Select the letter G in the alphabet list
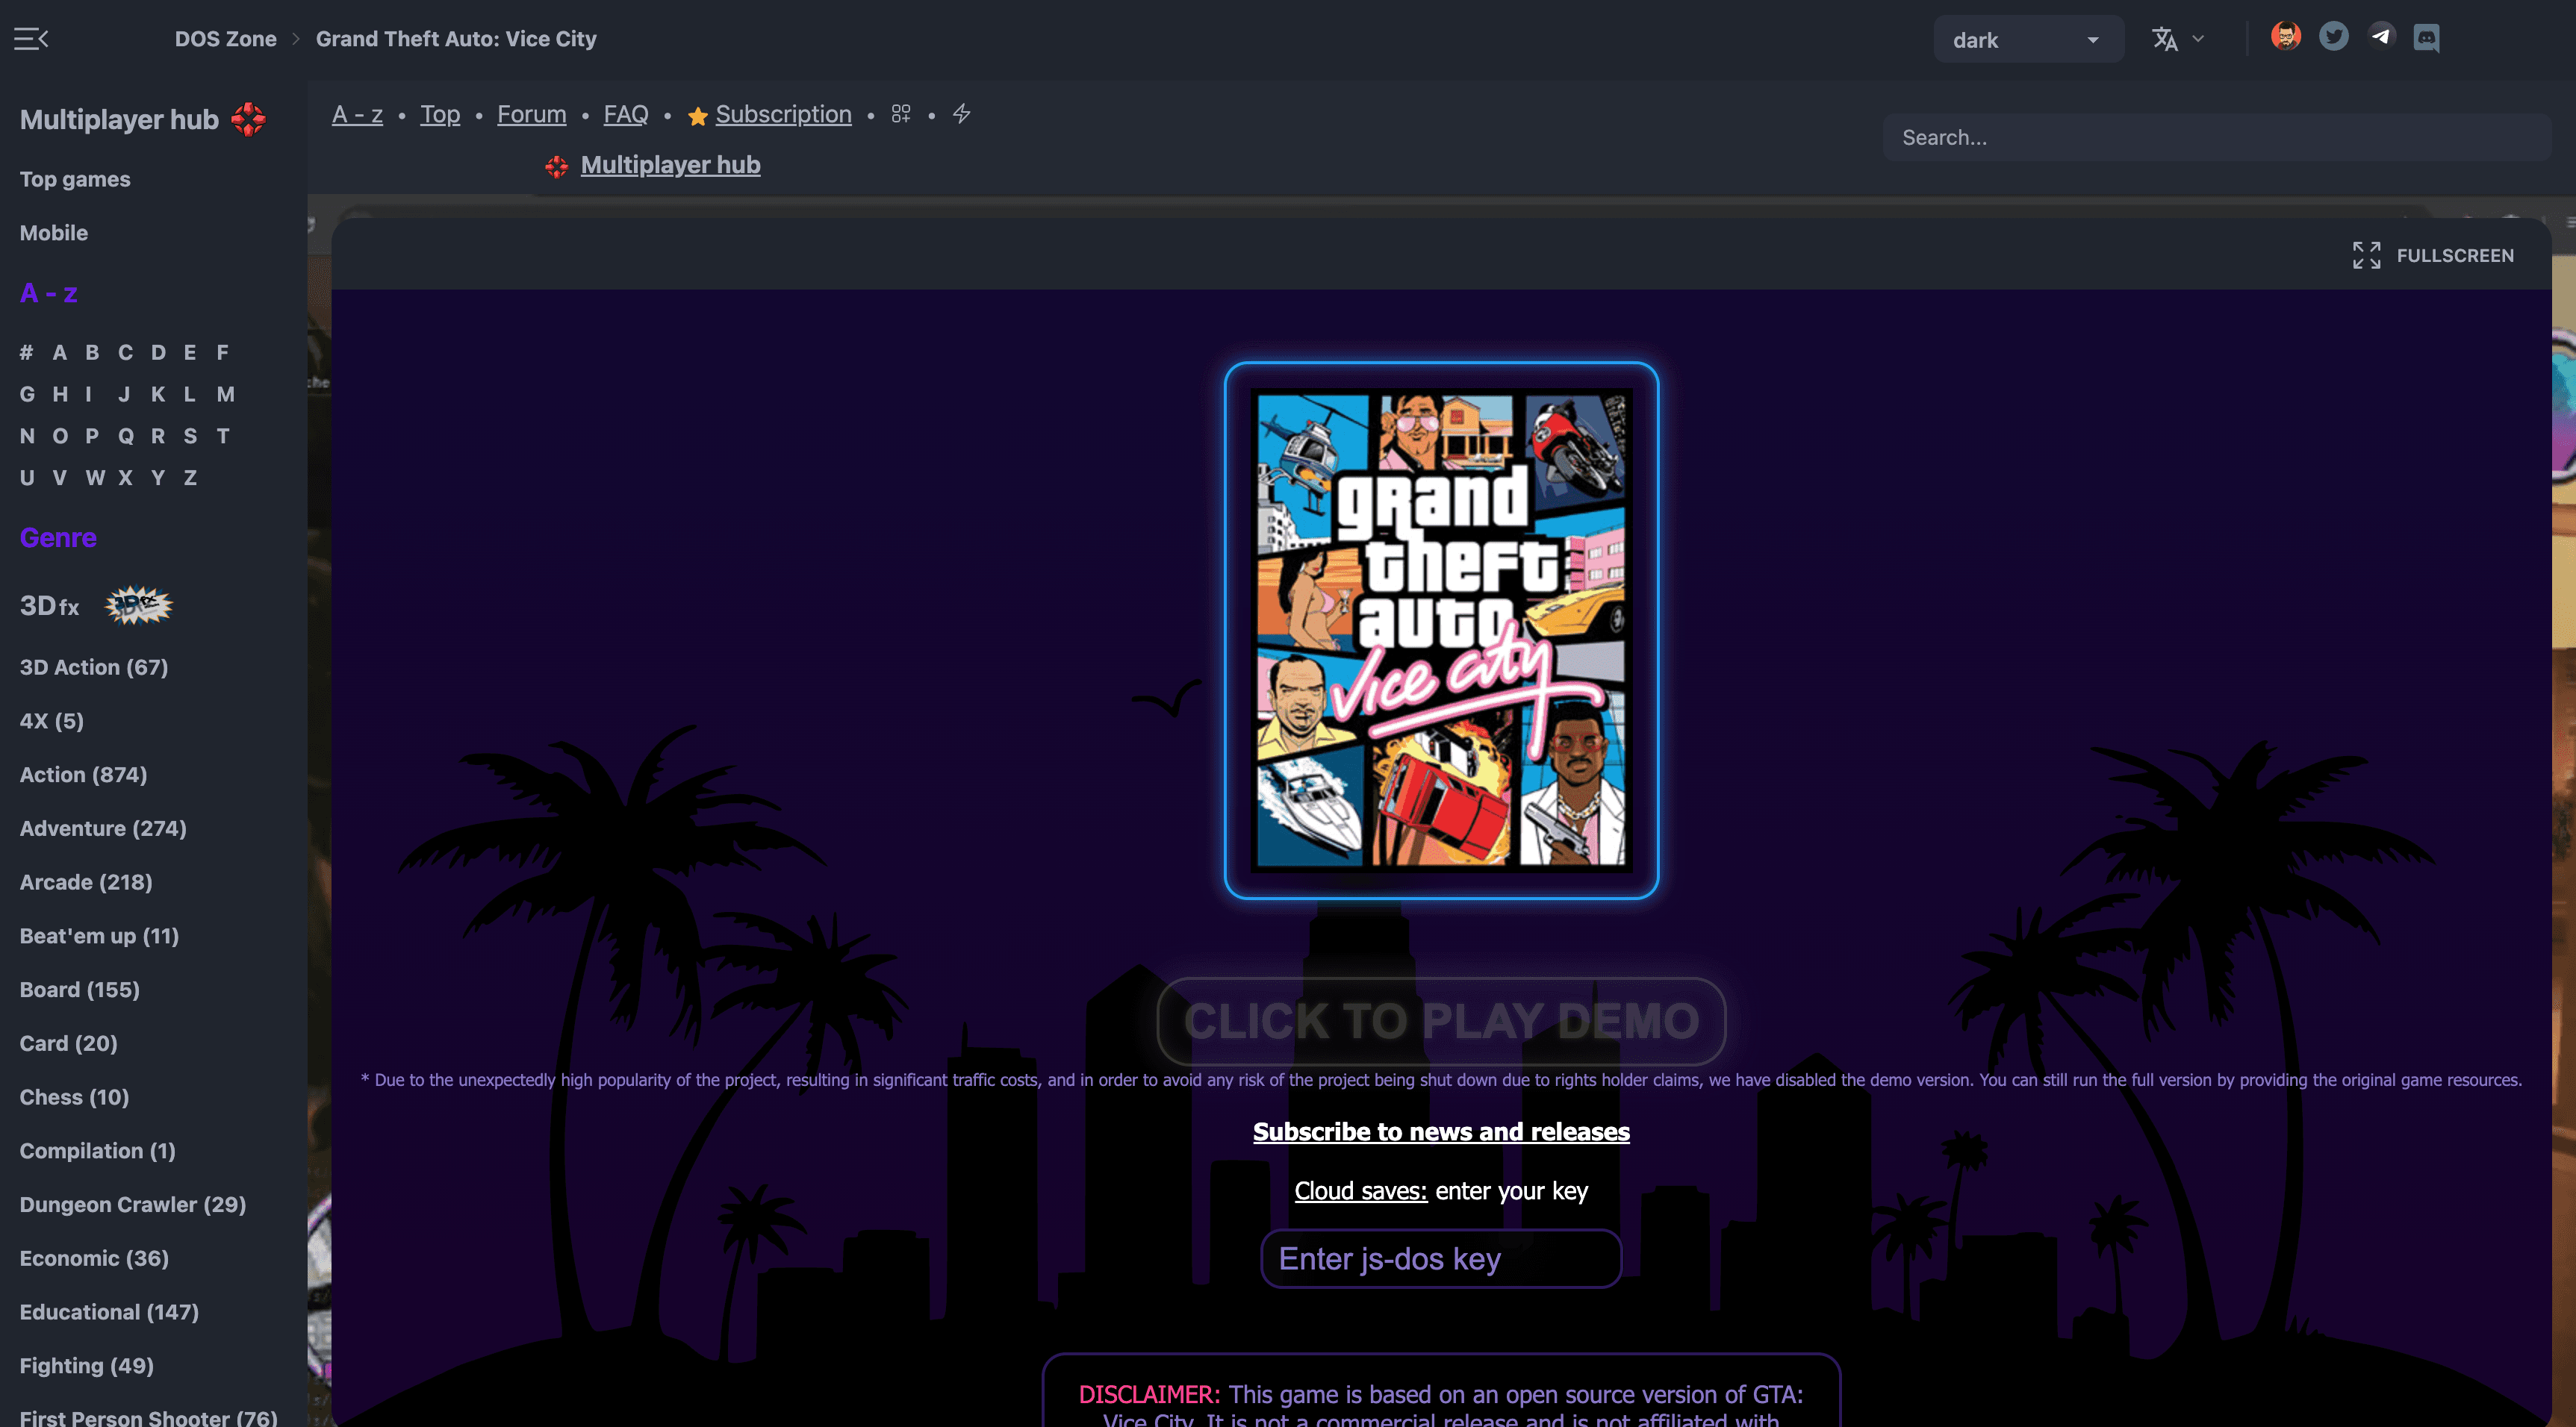 (27, 394)
